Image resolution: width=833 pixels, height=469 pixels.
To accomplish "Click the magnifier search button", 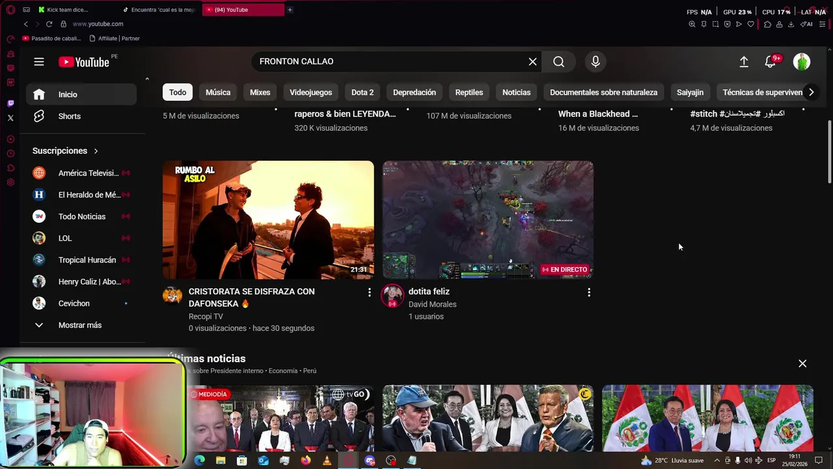I will coord(558,61).
